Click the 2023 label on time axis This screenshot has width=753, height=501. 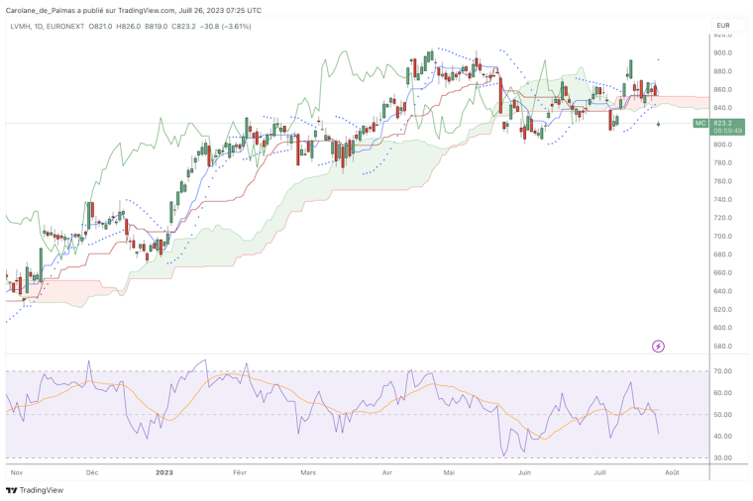[x=165, y=473]
